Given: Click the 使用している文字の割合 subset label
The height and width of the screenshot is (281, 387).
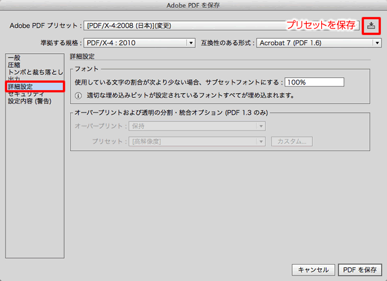Looking at the screenshot, I should tap(178, 82).
